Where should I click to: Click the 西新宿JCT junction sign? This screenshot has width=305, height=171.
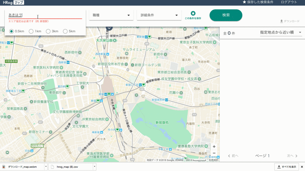[37, 146]
